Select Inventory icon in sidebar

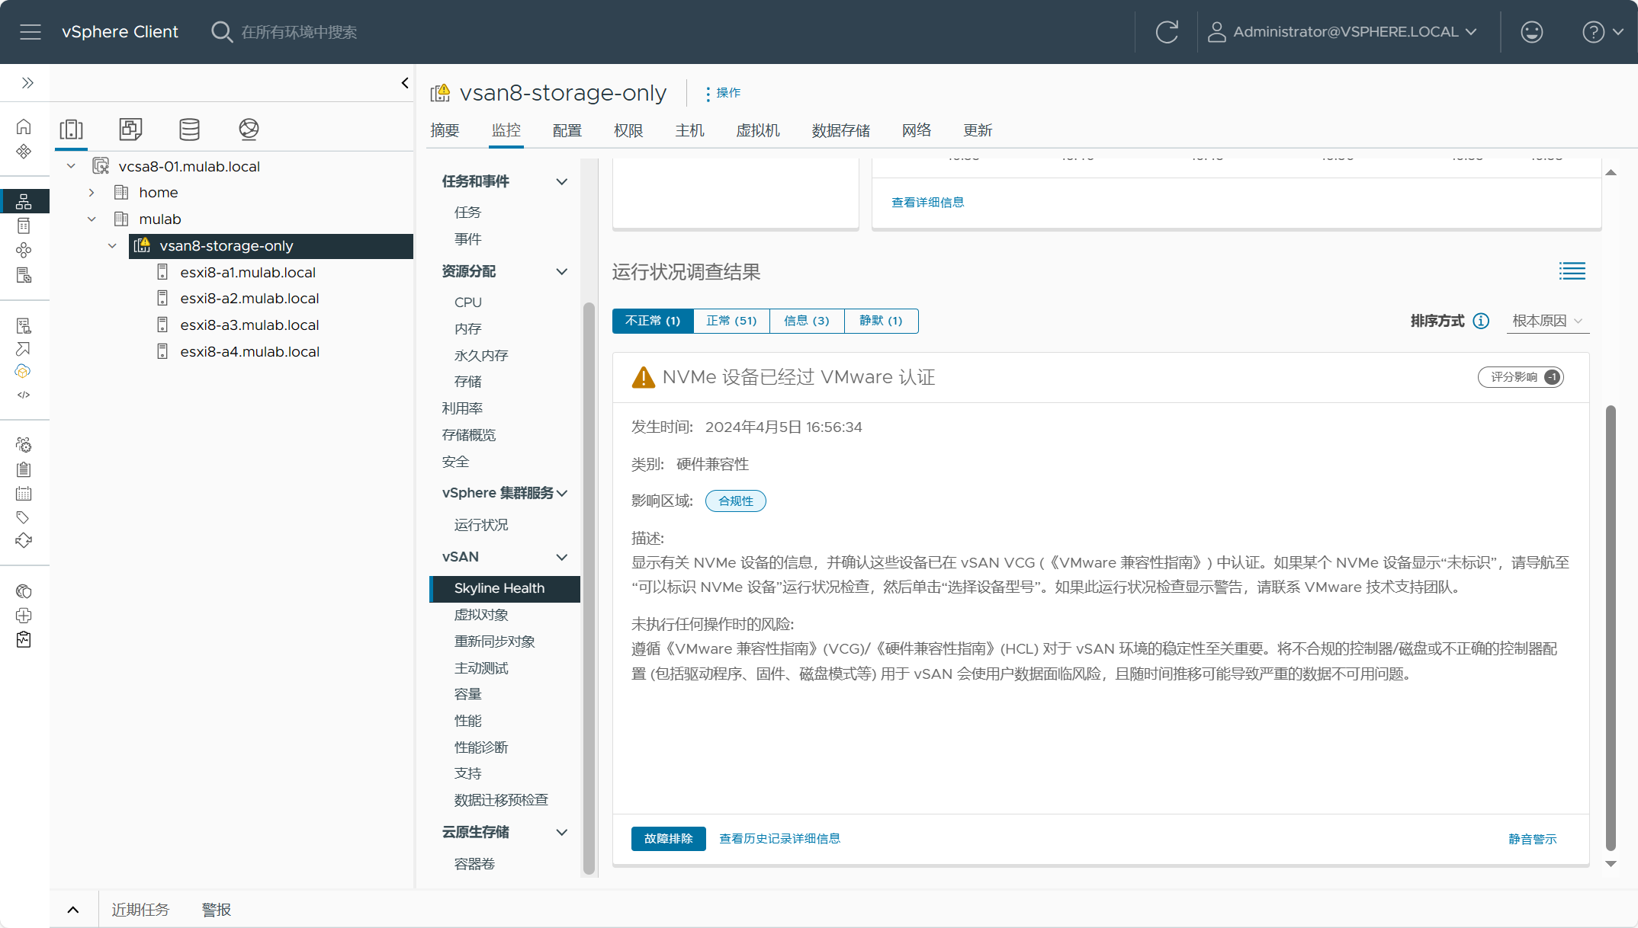[x=24, y=201]
